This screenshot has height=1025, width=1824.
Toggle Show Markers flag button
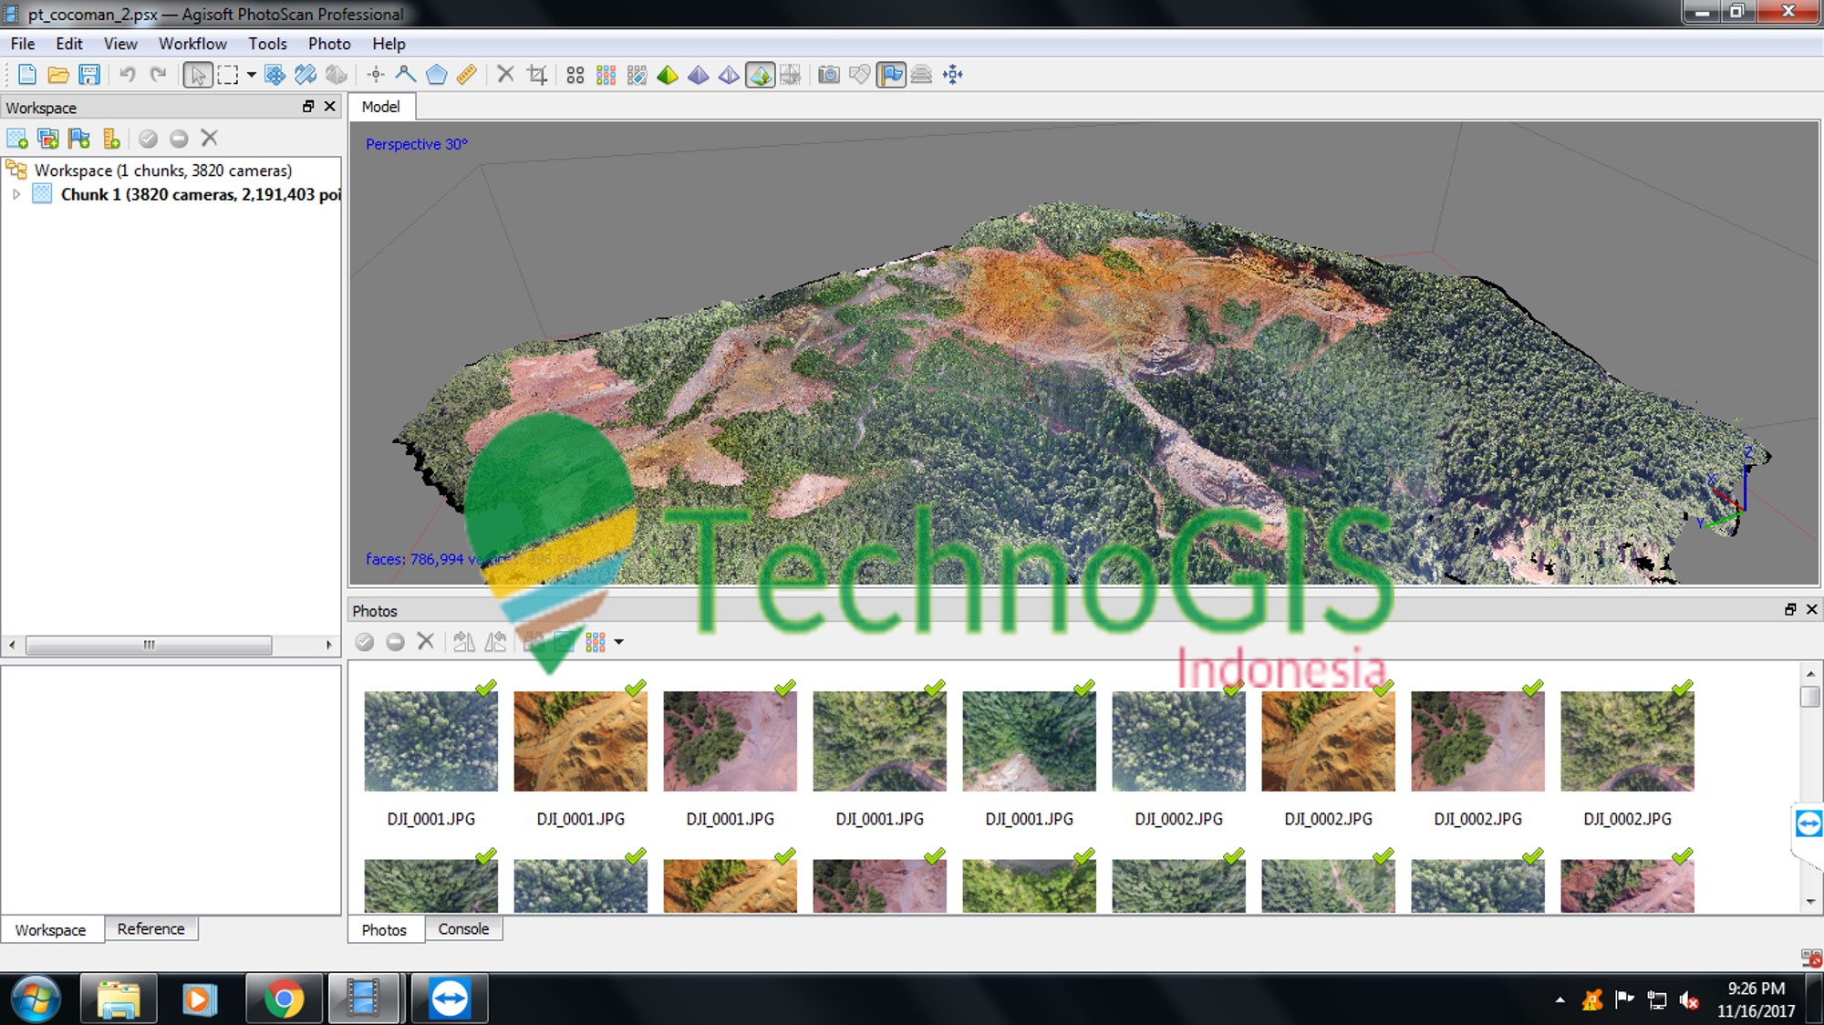(x=891, y=75)
